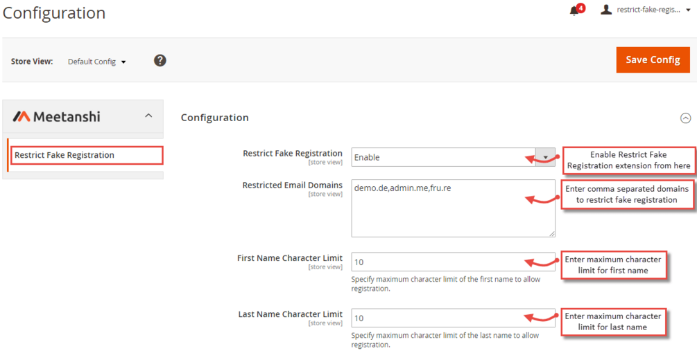Click the textarea resize handle corner
This screenshot has width=697, height=353.
click(x=552, y=234)
